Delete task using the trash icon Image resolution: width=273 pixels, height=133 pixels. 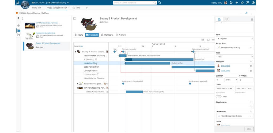(x=252, y=19)
